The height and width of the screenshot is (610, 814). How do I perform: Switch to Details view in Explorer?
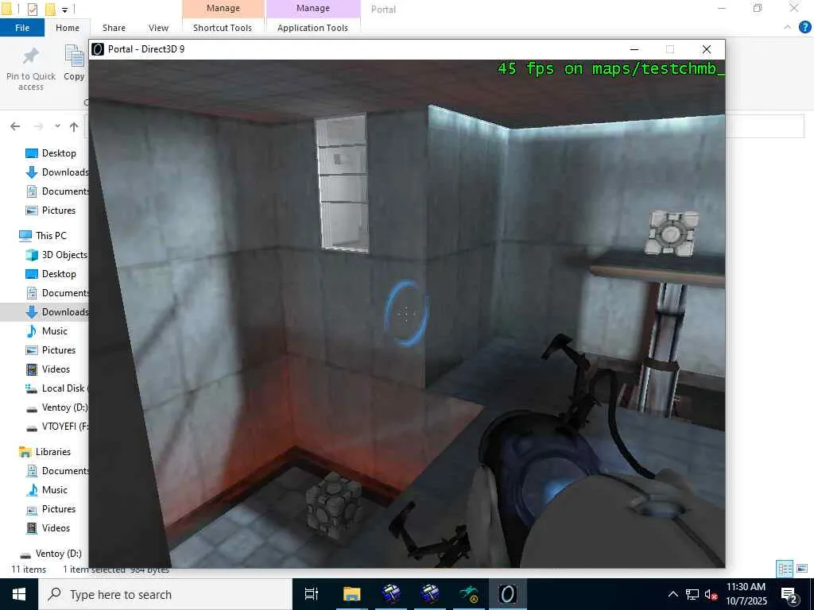(785, 569)
